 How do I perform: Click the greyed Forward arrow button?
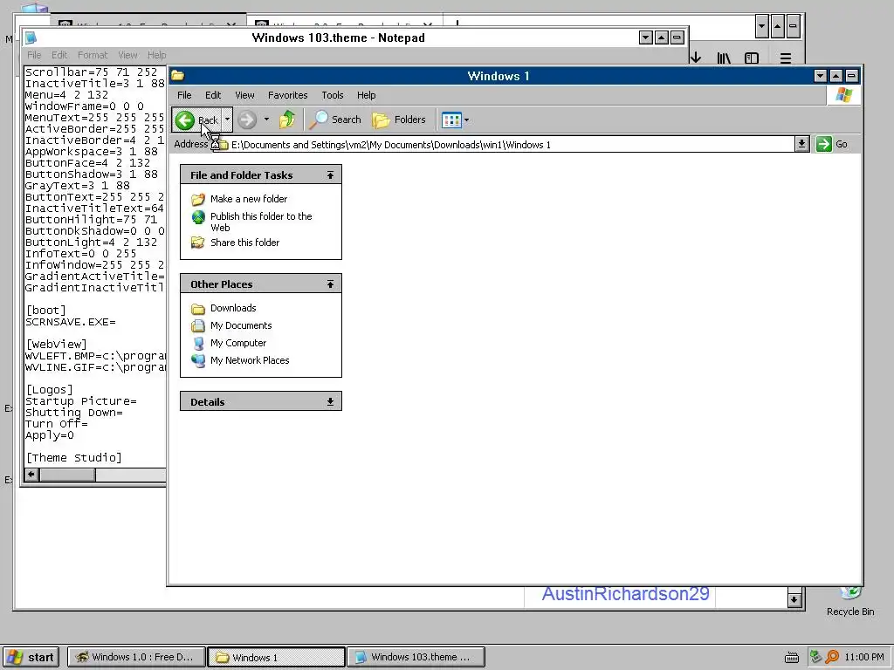[x=247, y=120]
